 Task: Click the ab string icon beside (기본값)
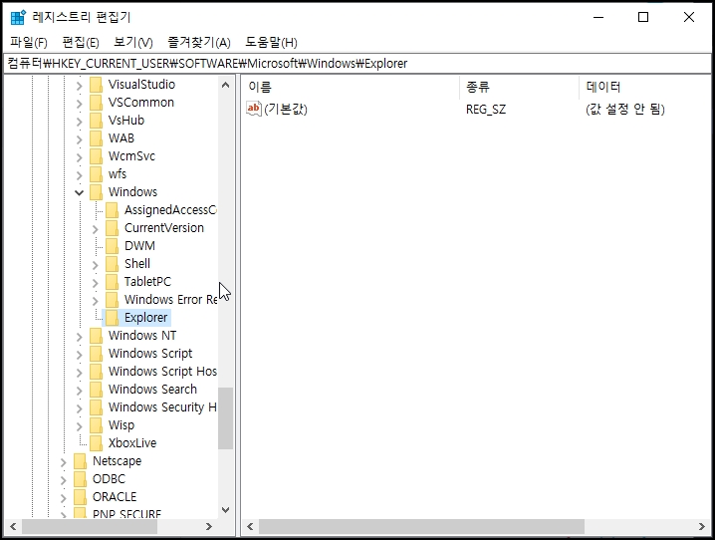coord(254,109)
